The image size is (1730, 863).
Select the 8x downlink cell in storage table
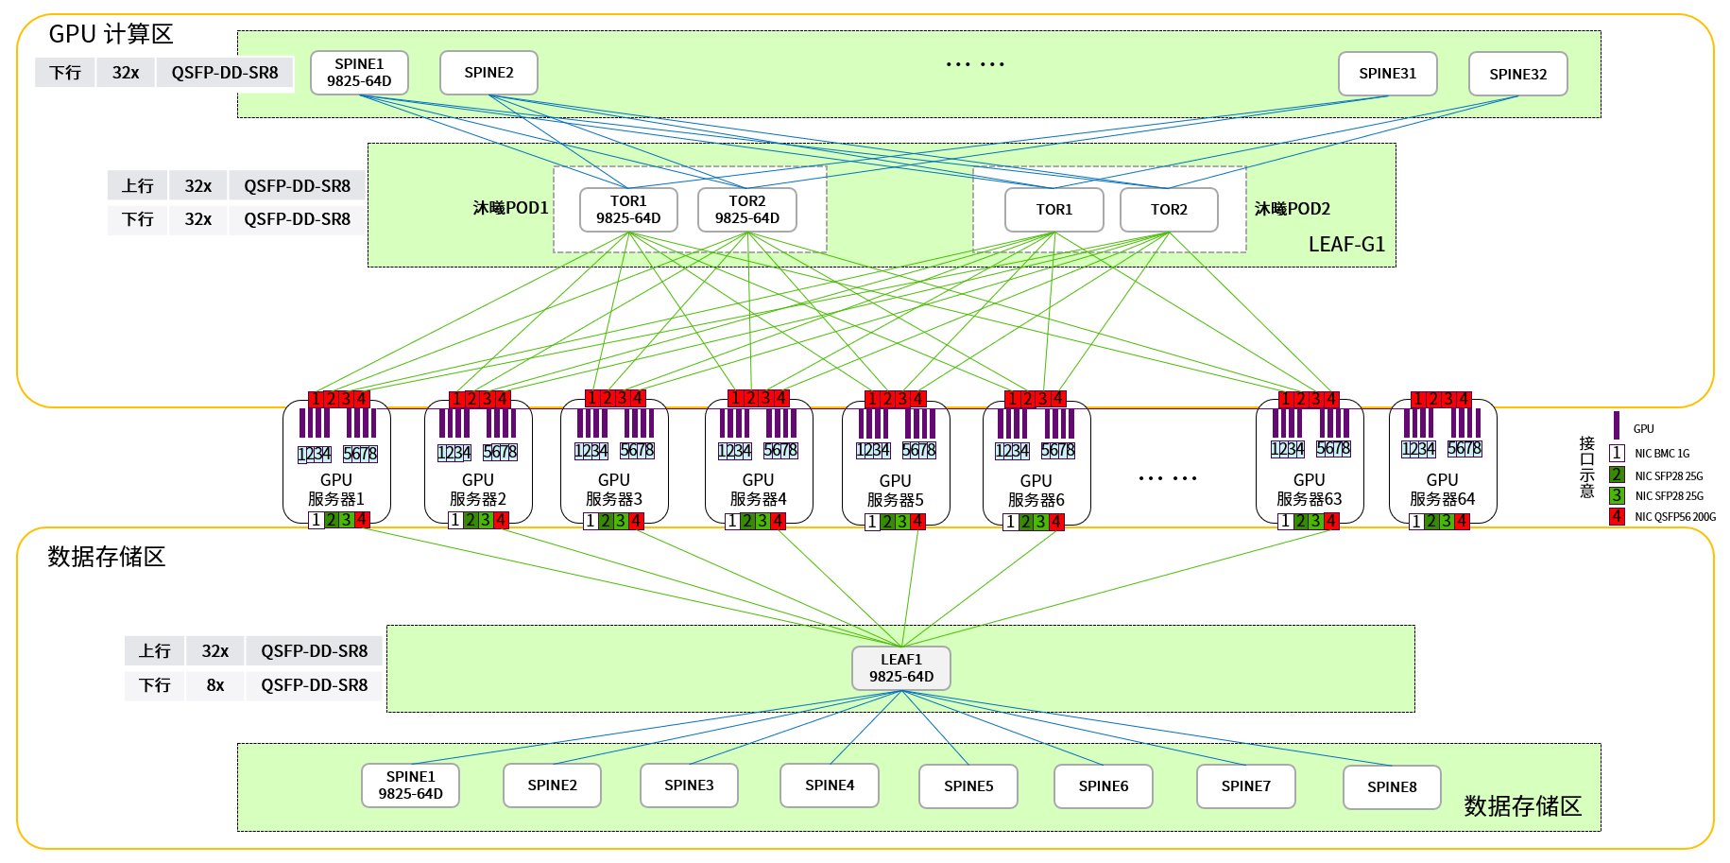point(215,685)
